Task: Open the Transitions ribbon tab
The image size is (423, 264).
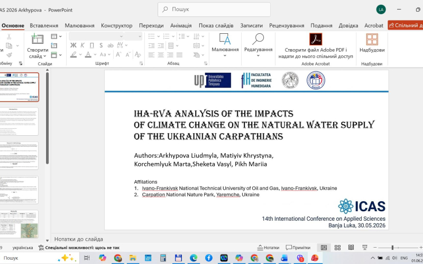Action: point(151,25)
